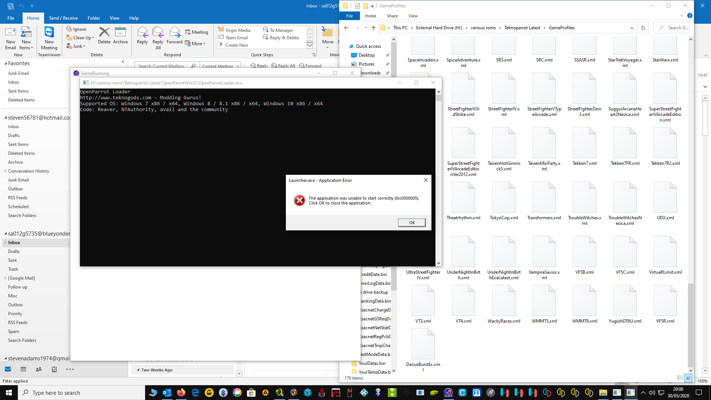
Task: Select the Priority folder
Action: tap(15, 314)
